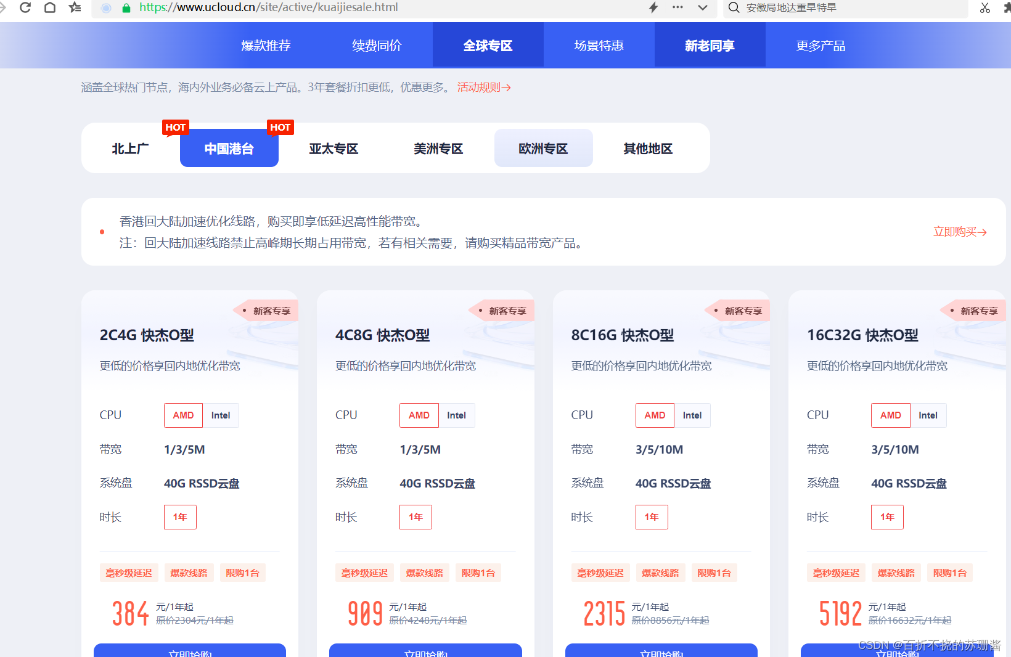
Task: Choose Intel CPU for 8C16G plan
Action: click(692, 415)
